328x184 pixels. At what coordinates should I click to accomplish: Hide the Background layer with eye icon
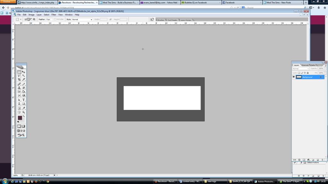coord(294,77)
